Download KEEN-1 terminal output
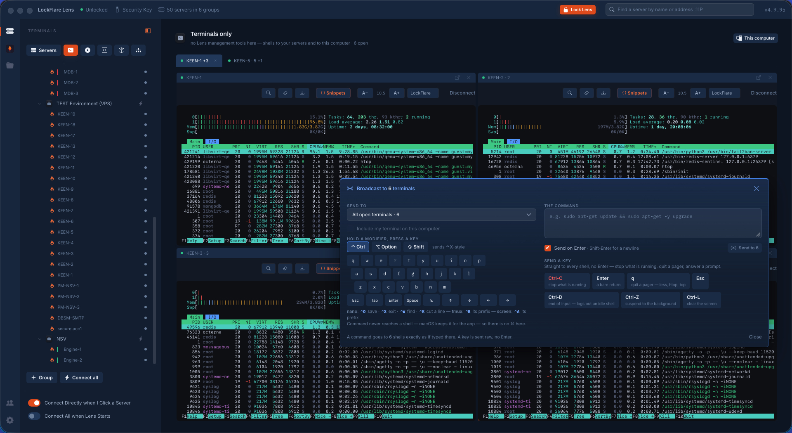This screenshot has width=792, height=433. (x=302, y=93)
